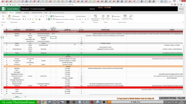Open Unity from the taskbar
The height and width of the screenshot is (104, 186).
click(56, 102)
